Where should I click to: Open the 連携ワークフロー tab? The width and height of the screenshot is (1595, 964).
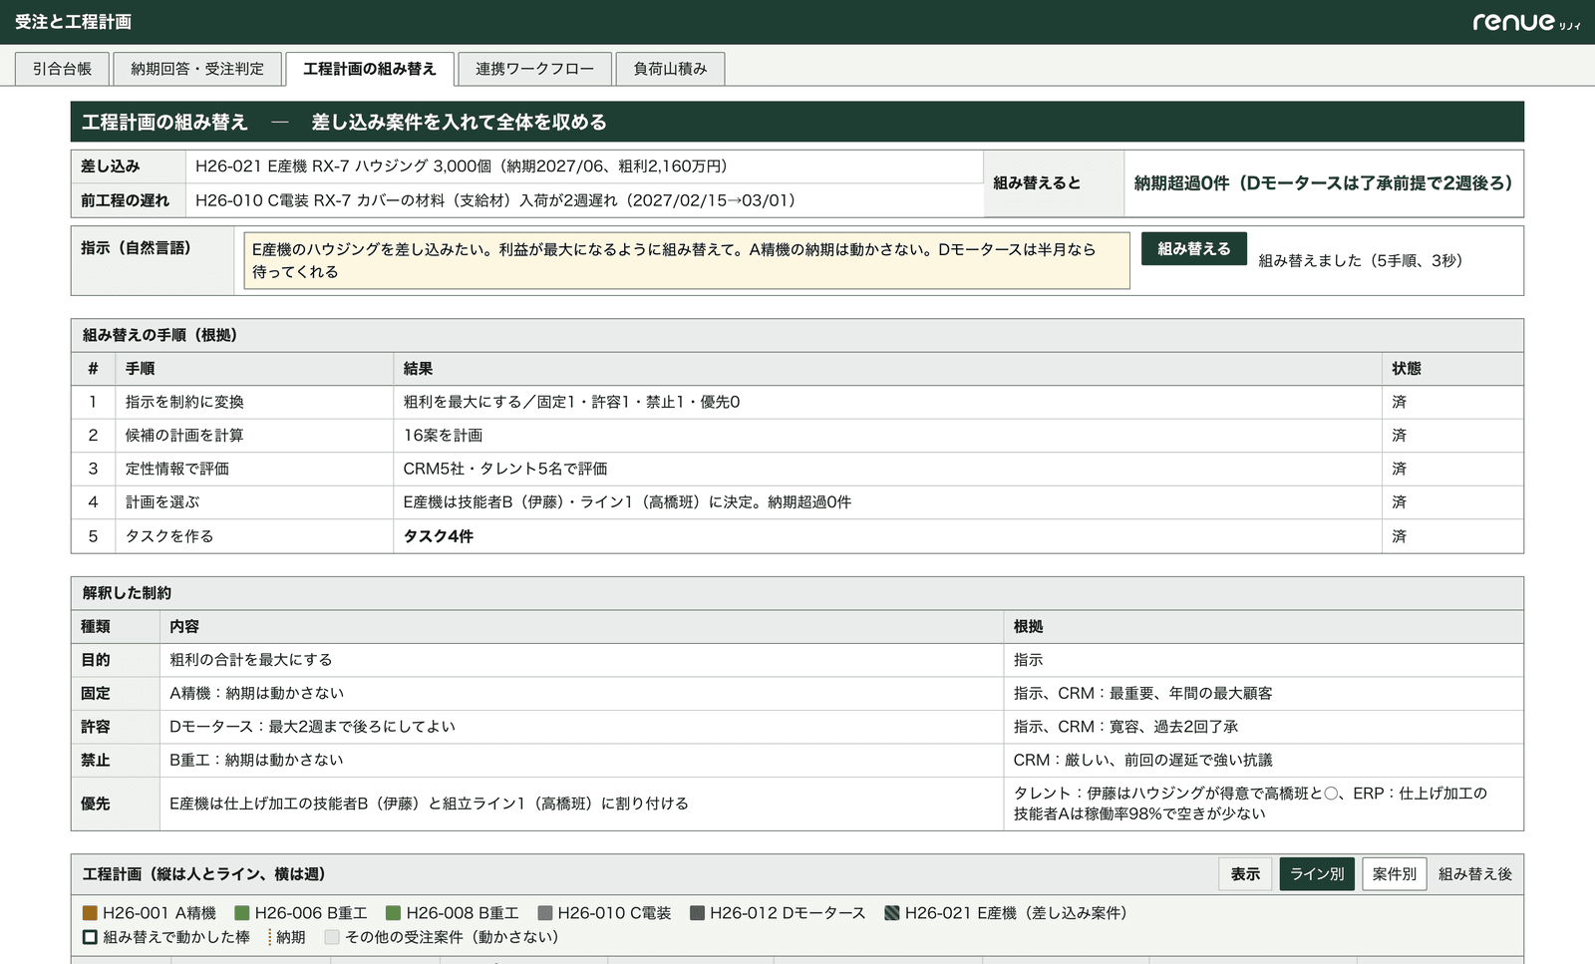tap(534, 69)
